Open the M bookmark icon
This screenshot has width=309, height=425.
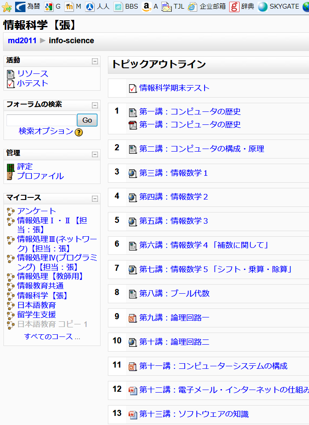69,6
